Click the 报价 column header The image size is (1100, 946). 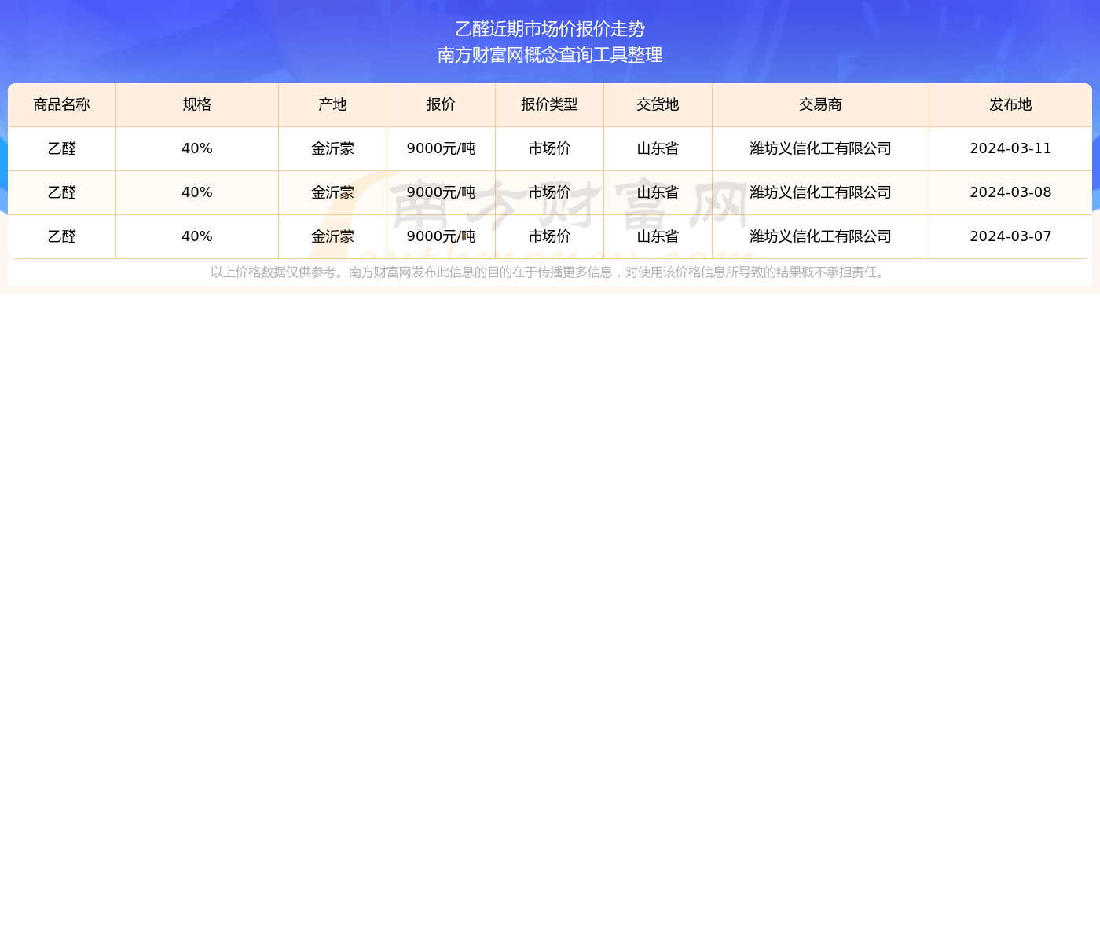[x=441, y=104]
